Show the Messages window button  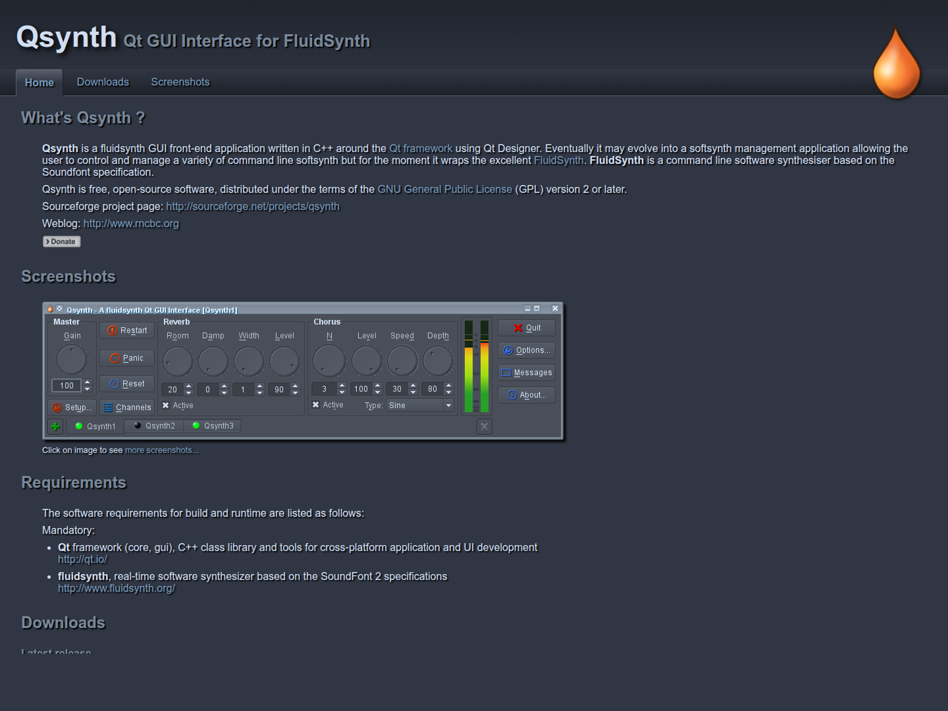[527, 373]
